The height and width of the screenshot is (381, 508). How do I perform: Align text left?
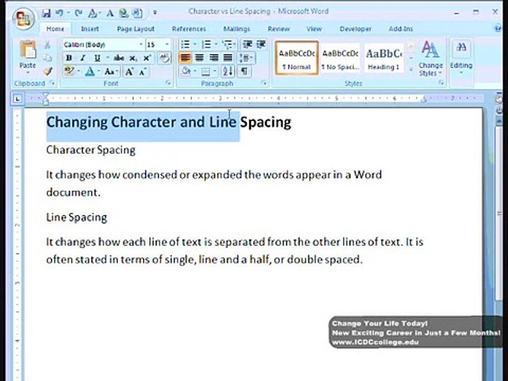point(185,58)
